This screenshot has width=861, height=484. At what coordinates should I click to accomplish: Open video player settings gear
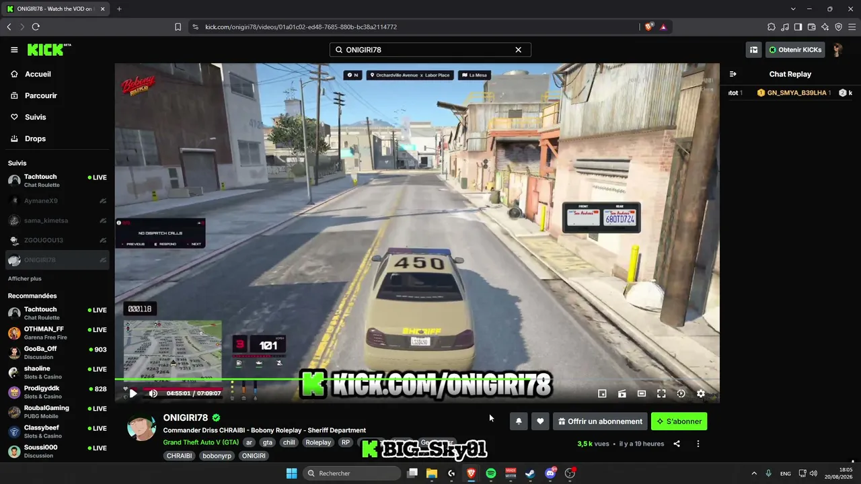click(x=701, y=394)
